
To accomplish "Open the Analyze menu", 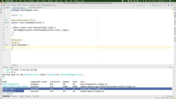I will tap(43, 1).
